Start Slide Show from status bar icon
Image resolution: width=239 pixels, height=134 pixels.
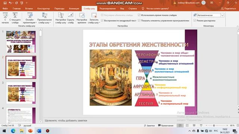pos(201,125)
